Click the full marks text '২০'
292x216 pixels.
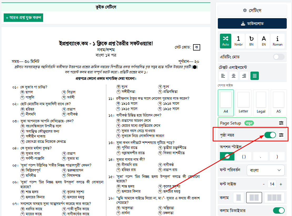click(x=197, y=62)
